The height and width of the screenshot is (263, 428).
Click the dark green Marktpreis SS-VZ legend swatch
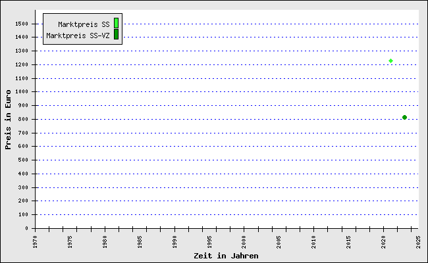click(x=117, y=34)
